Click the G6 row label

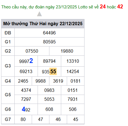[x=8, y=109]
